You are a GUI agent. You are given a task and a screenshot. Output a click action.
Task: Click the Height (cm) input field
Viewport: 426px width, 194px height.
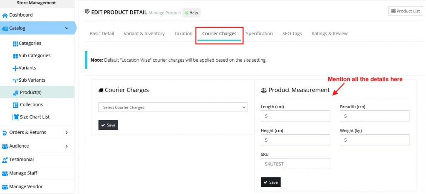pyautogui.click(x=295, y=140)
